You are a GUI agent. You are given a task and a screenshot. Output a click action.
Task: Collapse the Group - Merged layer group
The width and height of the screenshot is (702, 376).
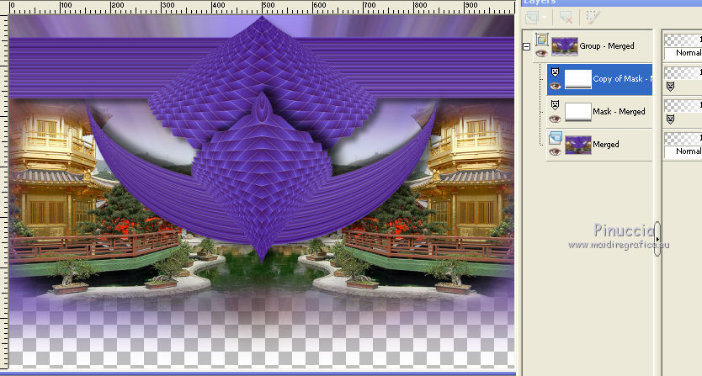pyautogui.click(x=527, y=46)
